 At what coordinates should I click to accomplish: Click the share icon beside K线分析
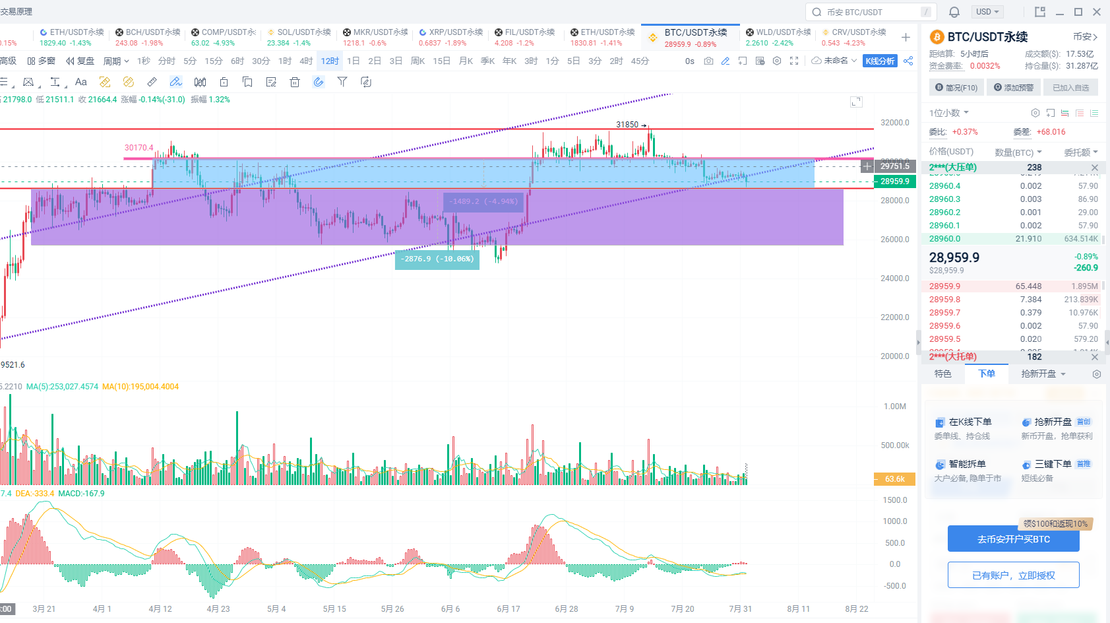pos(908,61)
